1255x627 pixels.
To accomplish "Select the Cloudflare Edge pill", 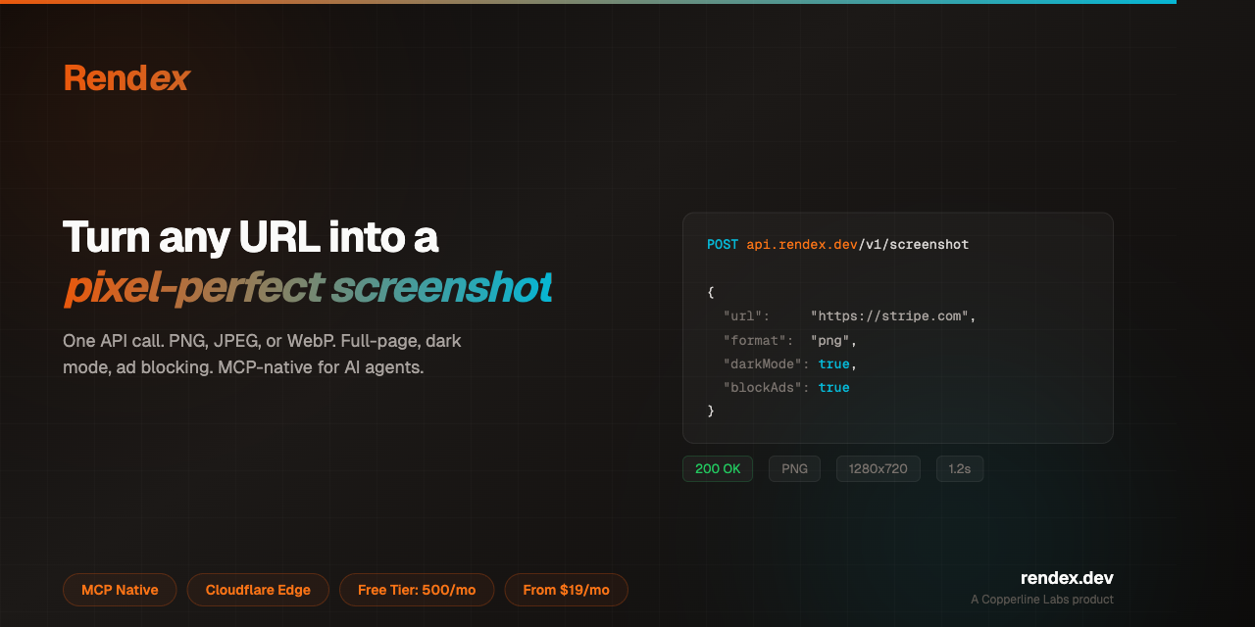I will 258,590.
